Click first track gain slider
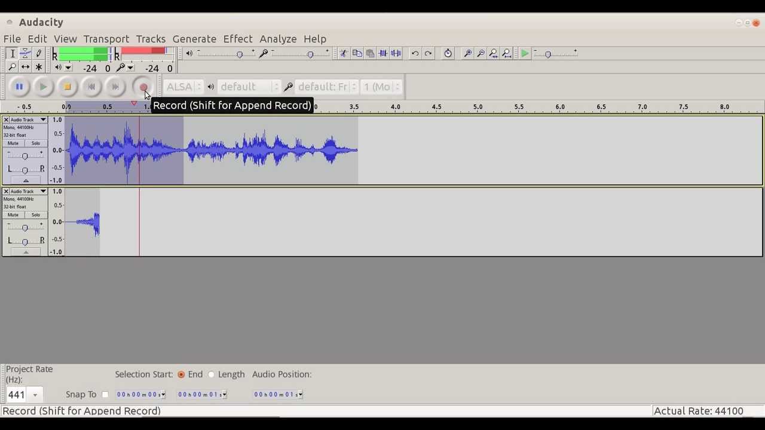This screenshot has height=430, width=765. [25, 156]
